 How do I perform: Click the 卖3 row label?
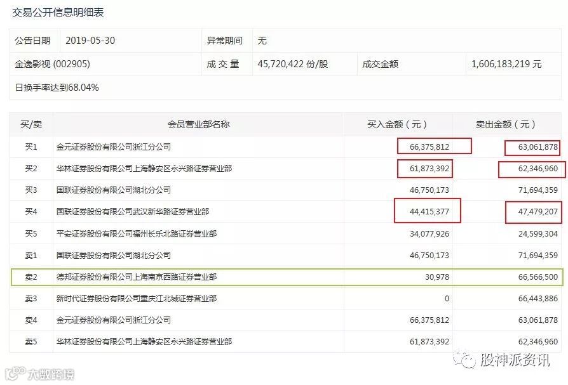[x=31, y=298]
